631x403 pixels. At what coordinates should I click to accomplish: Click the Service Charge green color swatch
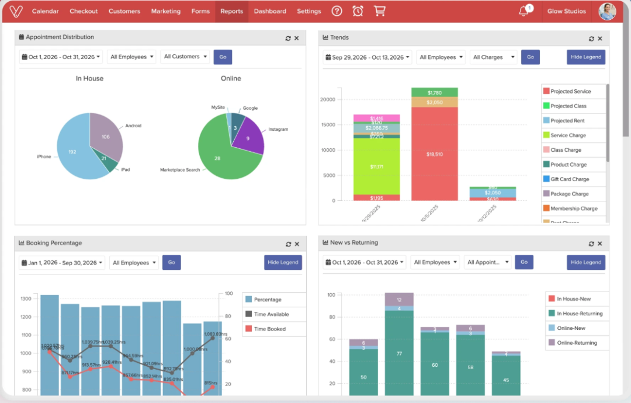point(546,136)
